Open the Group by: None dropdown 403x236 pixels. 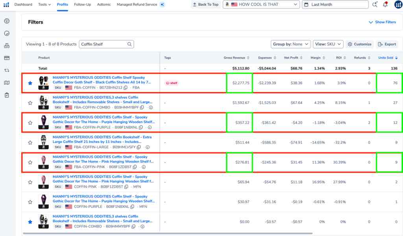coord(291,44)
